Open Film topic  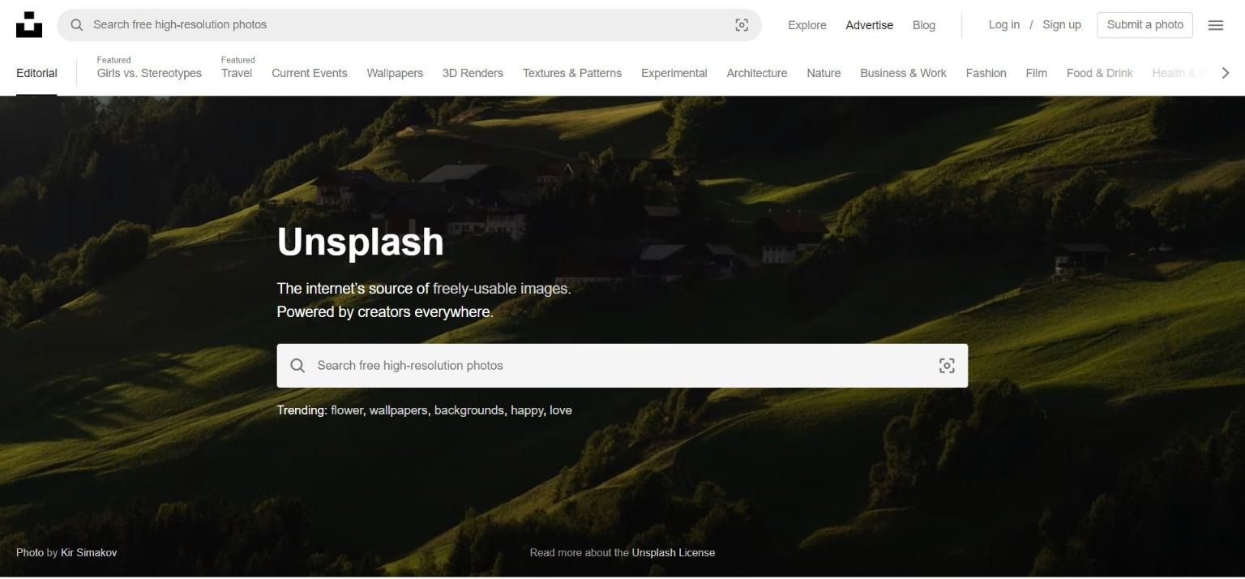point(1036,73)
